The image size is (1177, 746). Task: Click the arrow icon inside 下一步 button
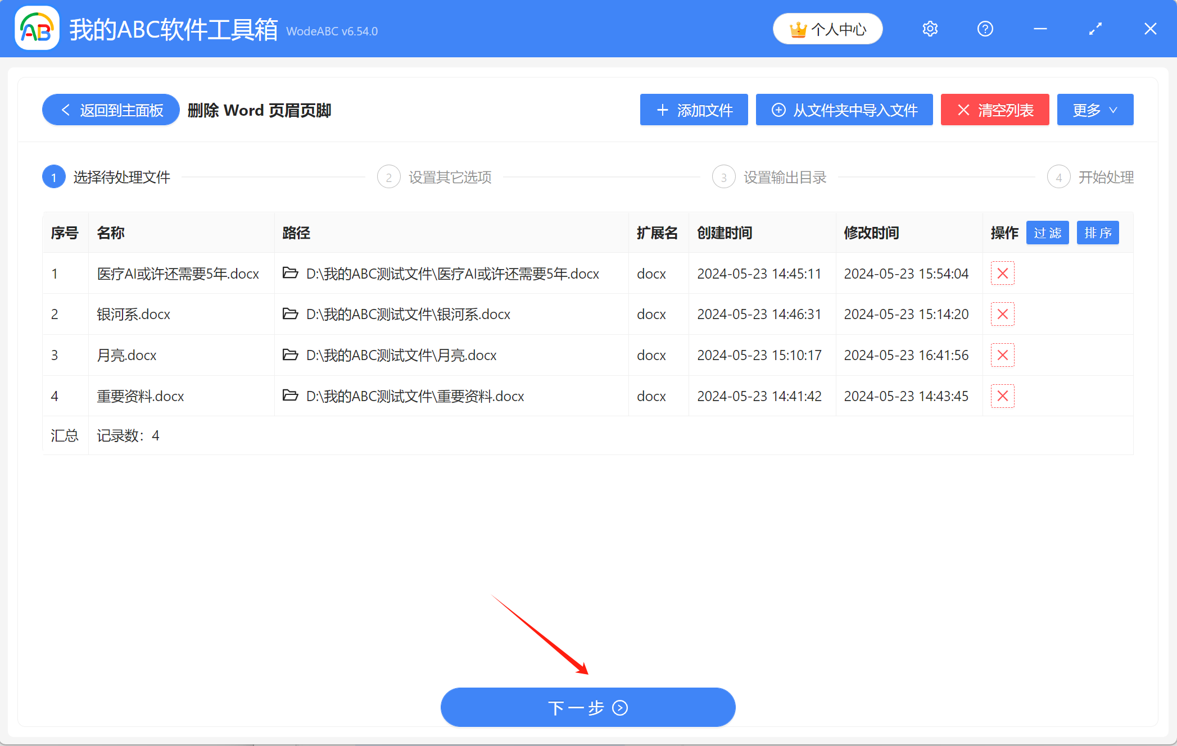tap(621, 708)
